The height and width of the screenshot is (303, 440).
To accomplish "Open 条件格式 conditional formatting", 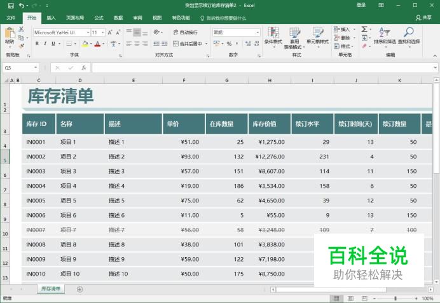I will point(273,38).
